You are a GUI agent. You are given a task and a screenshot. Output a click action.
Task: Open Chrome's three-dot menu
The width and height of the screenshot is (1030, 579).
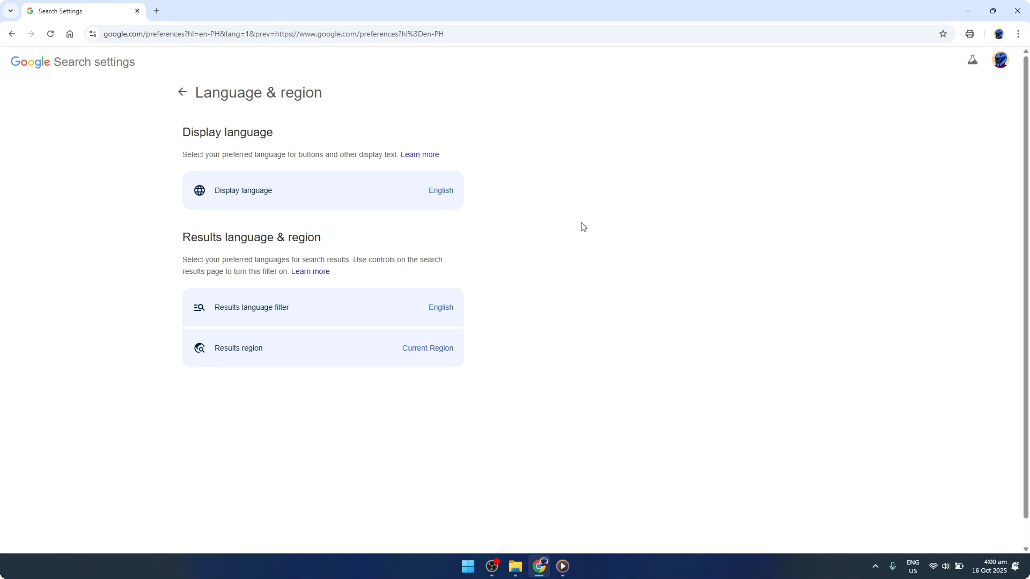click(x=1019, y=34)
